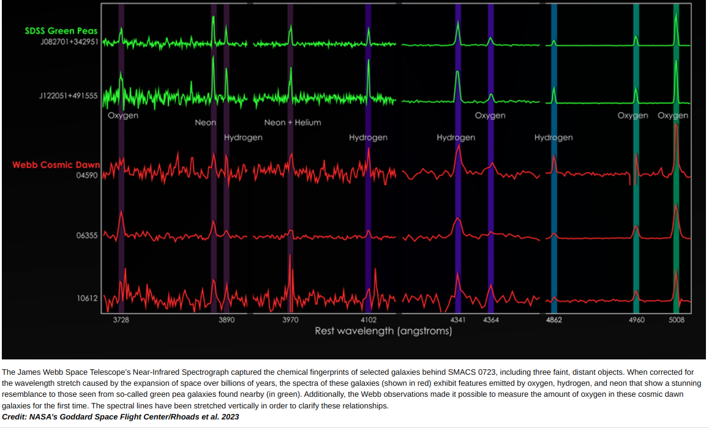
Task: Click the 4102 wavelength tick label
Action: coord(369,320)
